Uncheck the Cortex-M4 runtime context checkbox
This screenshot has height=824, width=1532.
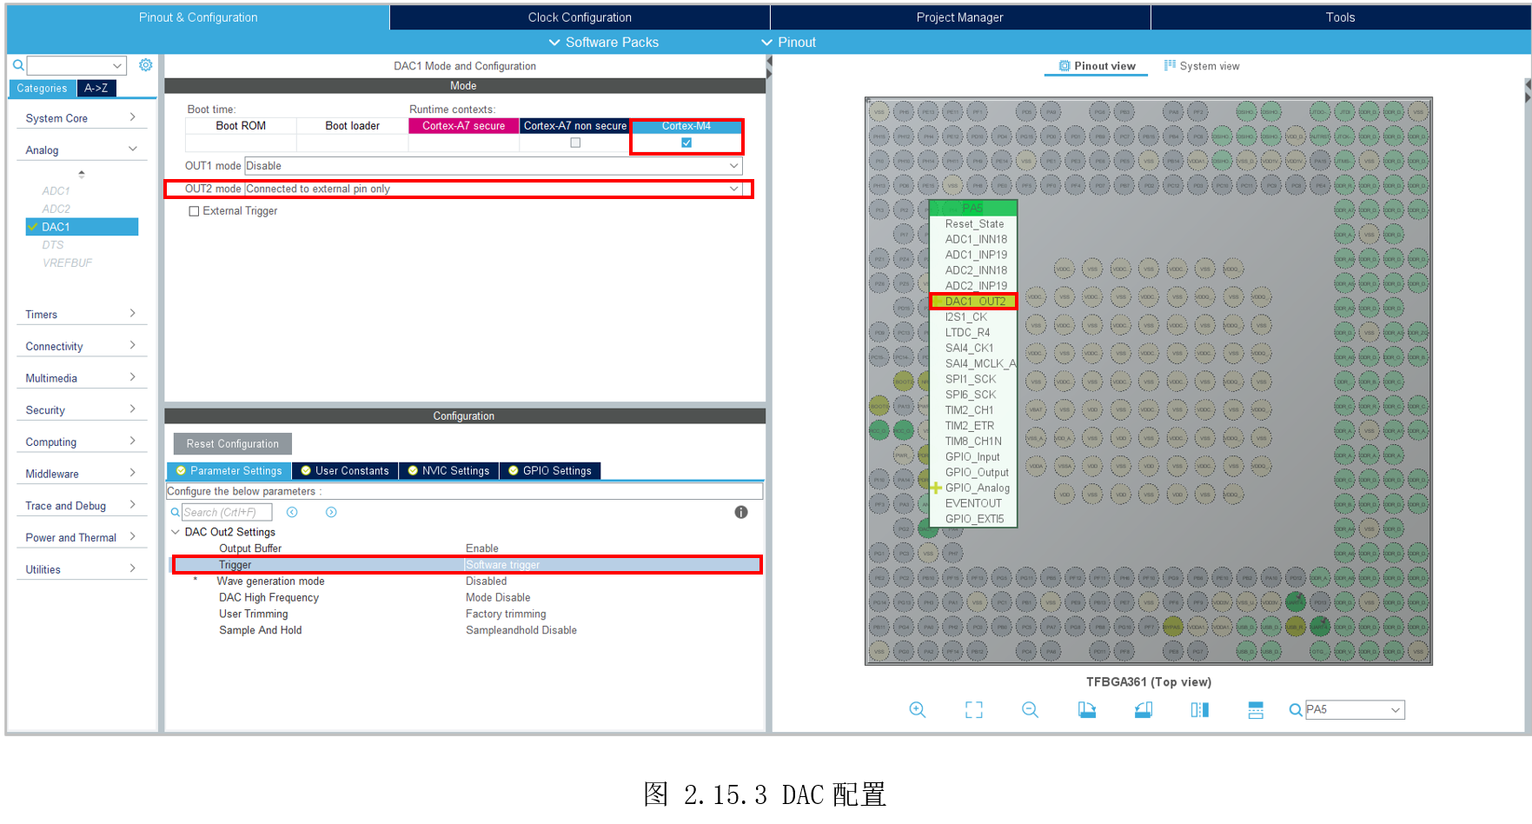click(x=686, y=143)
